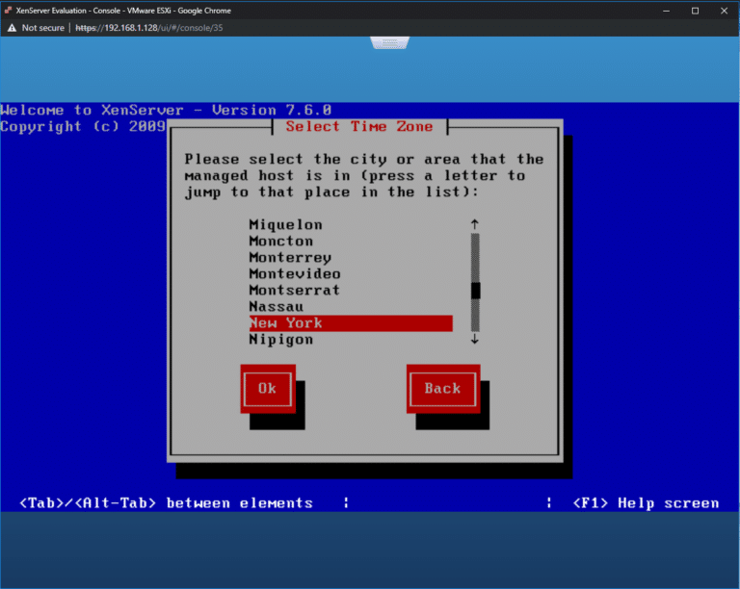The width and height of the screenshot is (740, 589).
Task: Click the VMware icon in title bar
Action: click(x=8, y=10)
